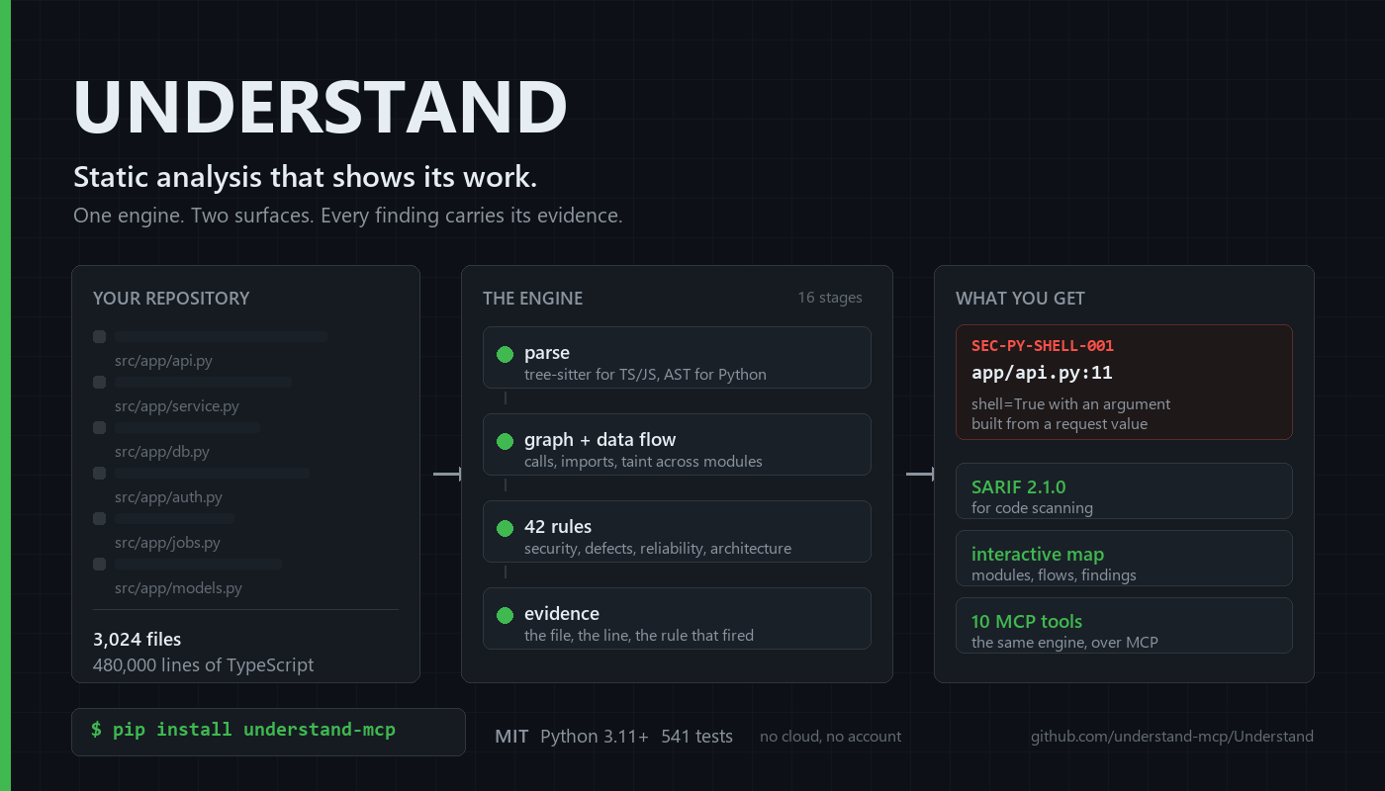Click the 42 rules stage title
Screen dimensions: 1385x791
tap(558, 527)
